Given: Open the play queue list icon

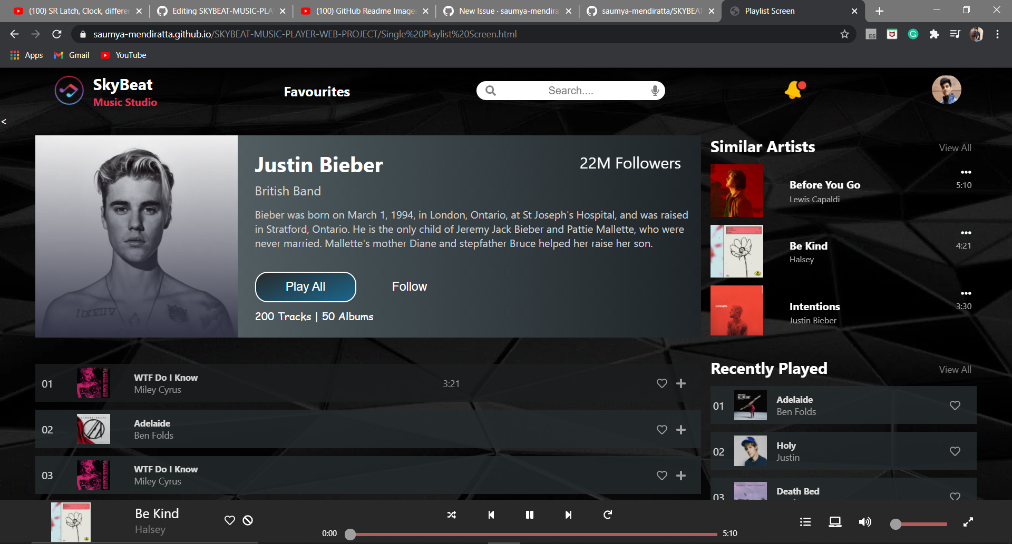Looking at the screenshot, I should tap(805, 522).
